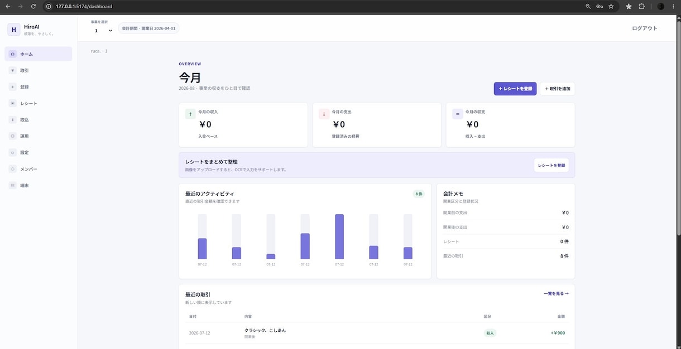Open 端末 in the sidebar
This screenshot has width=681, height=349.
[x=38, y=185]
